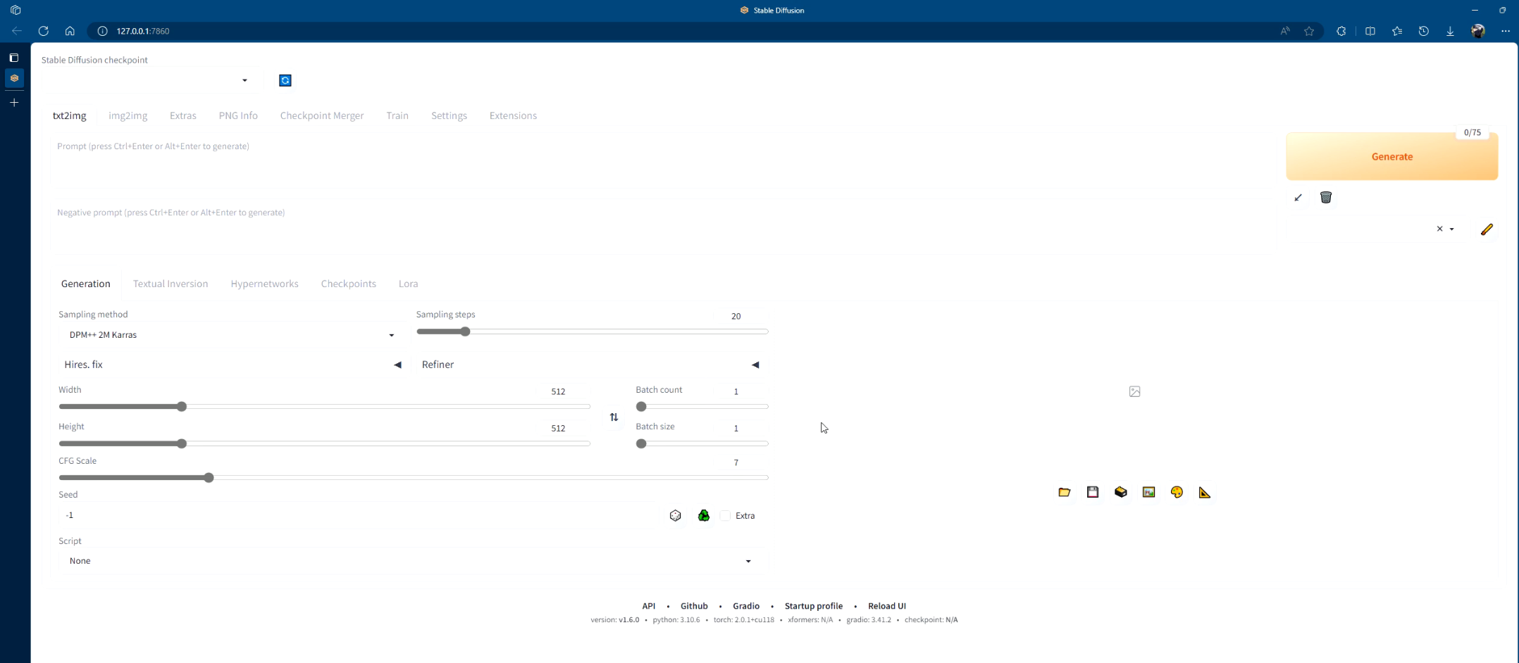This screenshot has height=663, width=1519.
Task: View site information icon in address bar
Action: 102,31
